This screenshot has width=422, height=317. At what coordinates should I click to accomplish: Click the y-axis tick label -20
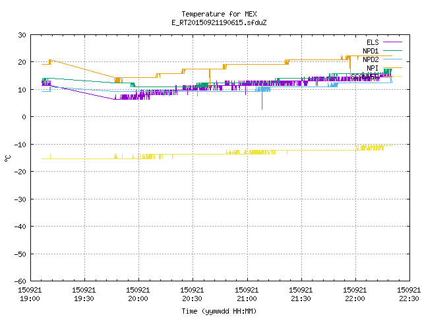click(x=20, y=172)
